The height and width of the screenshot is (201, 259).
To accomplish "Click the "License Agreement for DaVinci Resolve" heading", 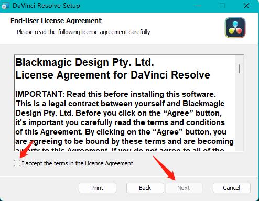I will click(113, 75).
